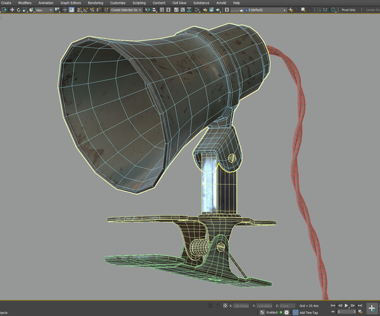Open the Create Selection Set dropdown

pos(126,10)
